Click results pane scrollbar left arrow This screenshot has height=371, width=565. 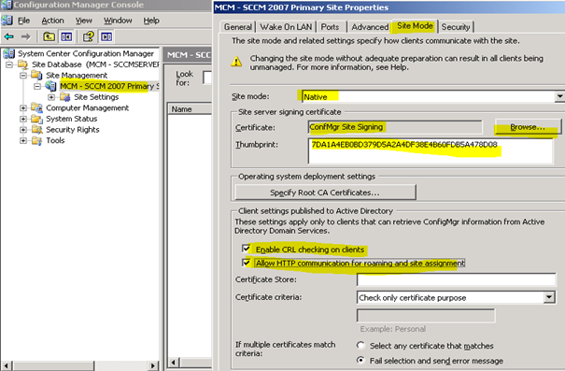(174, 363)
